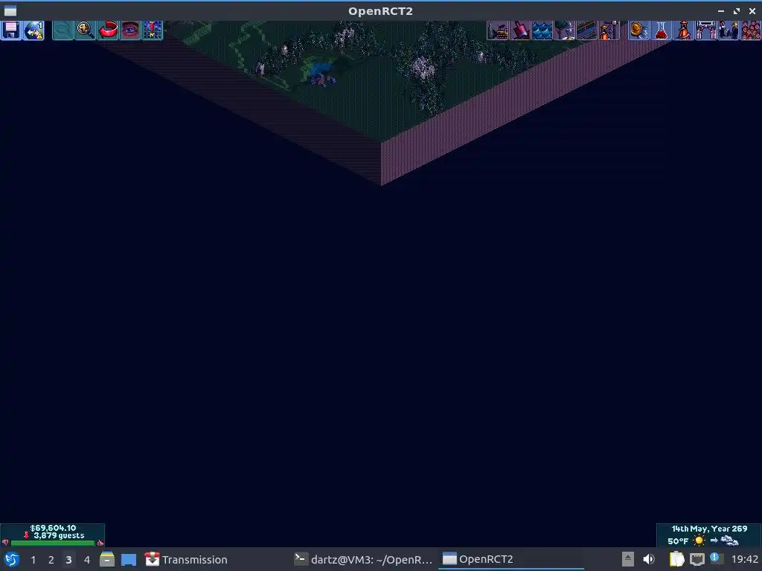Select the water adjustment tool
The height and width of the screenshot is (571, 762).
pyautogui.click(x=542, y=30)
